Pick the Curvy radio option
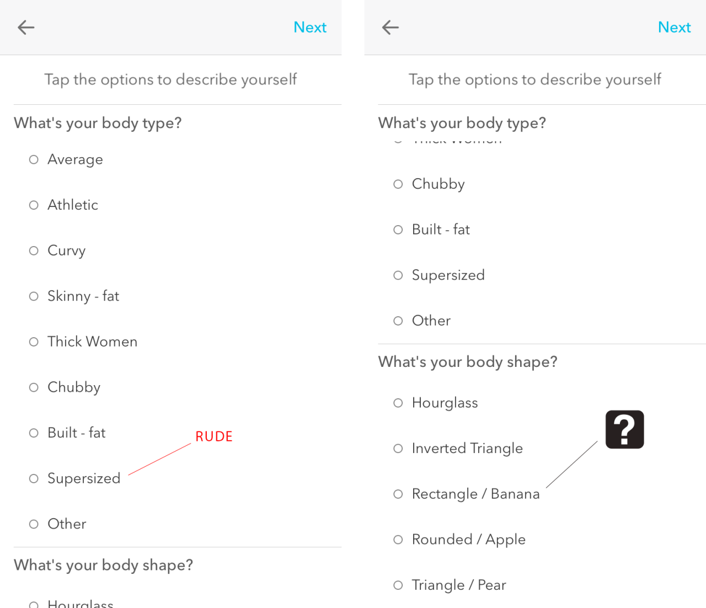This screenshot has height=608, width=706. click(34, 250)
